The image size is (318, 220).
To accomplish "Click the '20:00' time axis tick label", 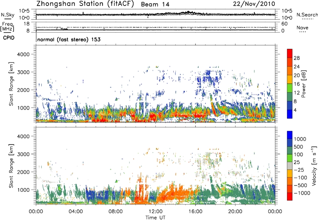I will [235, 212].
